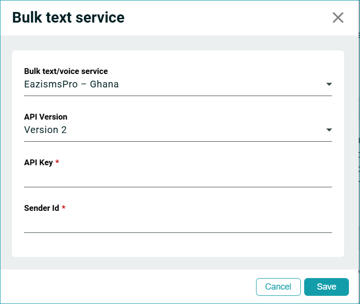Click empty space below Sender Id field
Viewport: 360px width, 304px height.
point(178,245)
